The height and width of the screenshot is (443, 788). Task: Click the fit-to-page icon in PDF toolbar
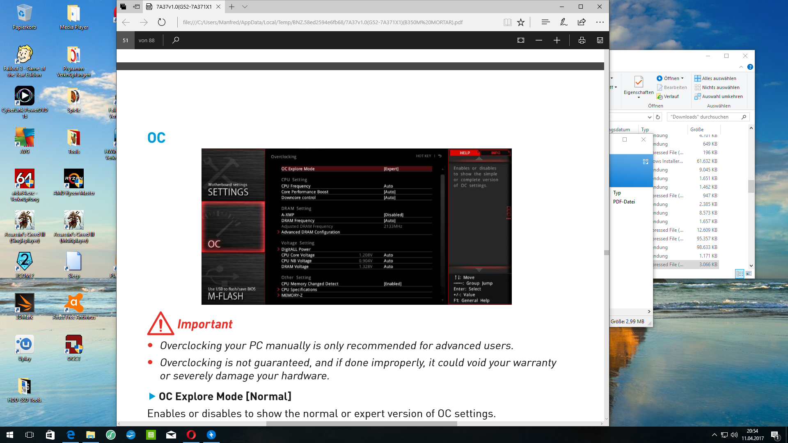pyautogui.click(x=521, y=40)
